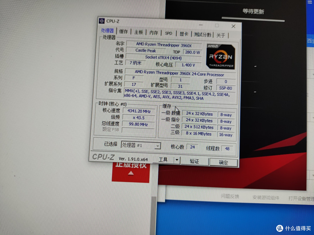Click the Ver. 1.91.0.x64 version text
Viewport: 314px width, 235px height.
pyautogui.click(x=133, y=159)
